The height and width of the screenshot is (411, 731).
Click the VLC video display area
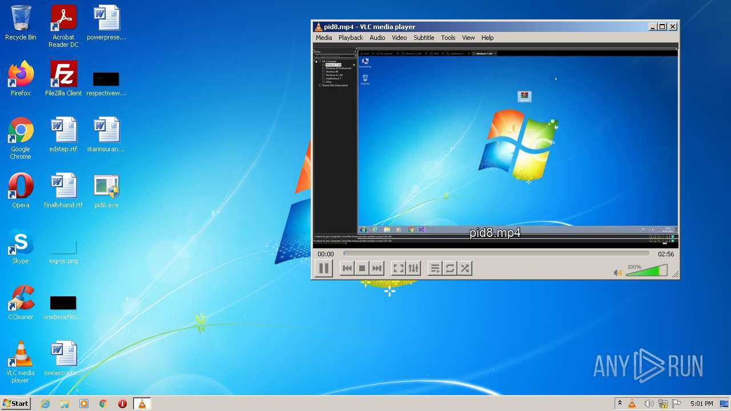click(496, 145)
